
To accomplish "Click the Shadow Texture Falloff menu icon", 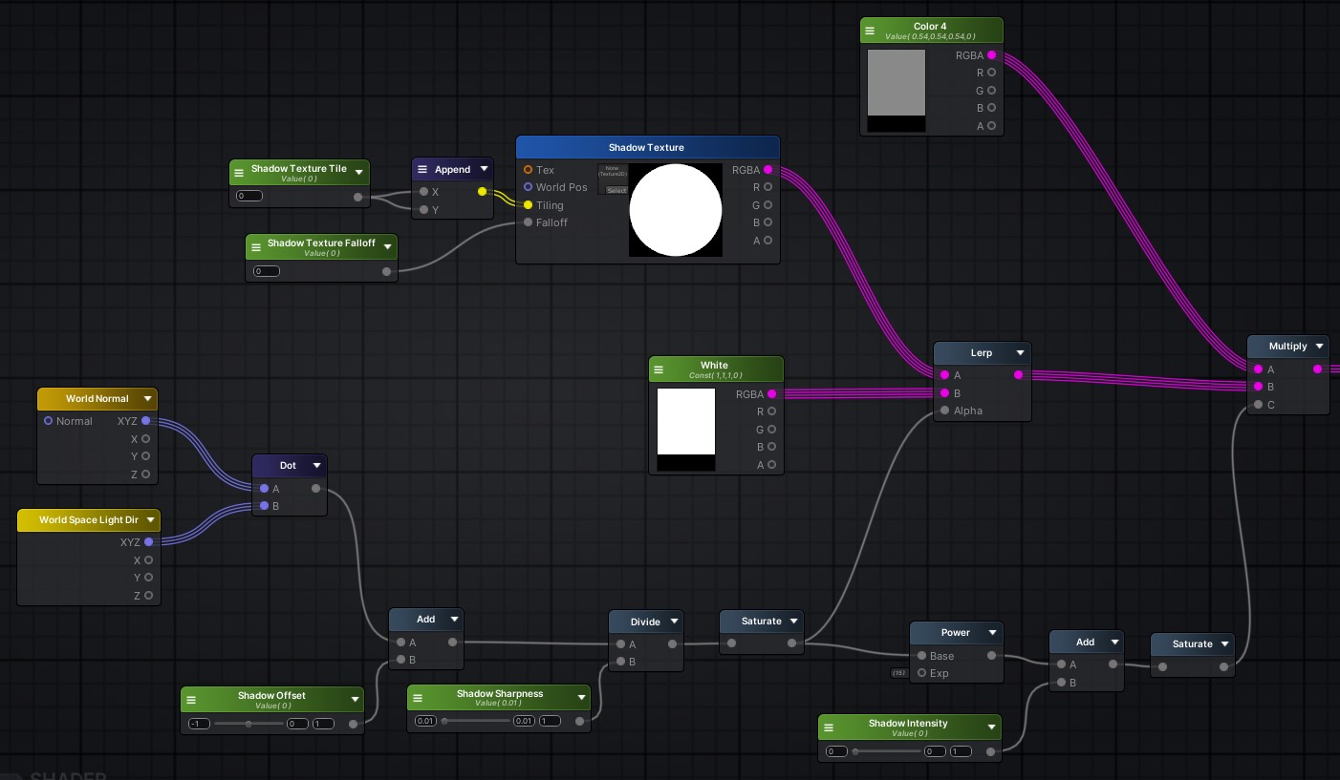I will click(255, 247).
